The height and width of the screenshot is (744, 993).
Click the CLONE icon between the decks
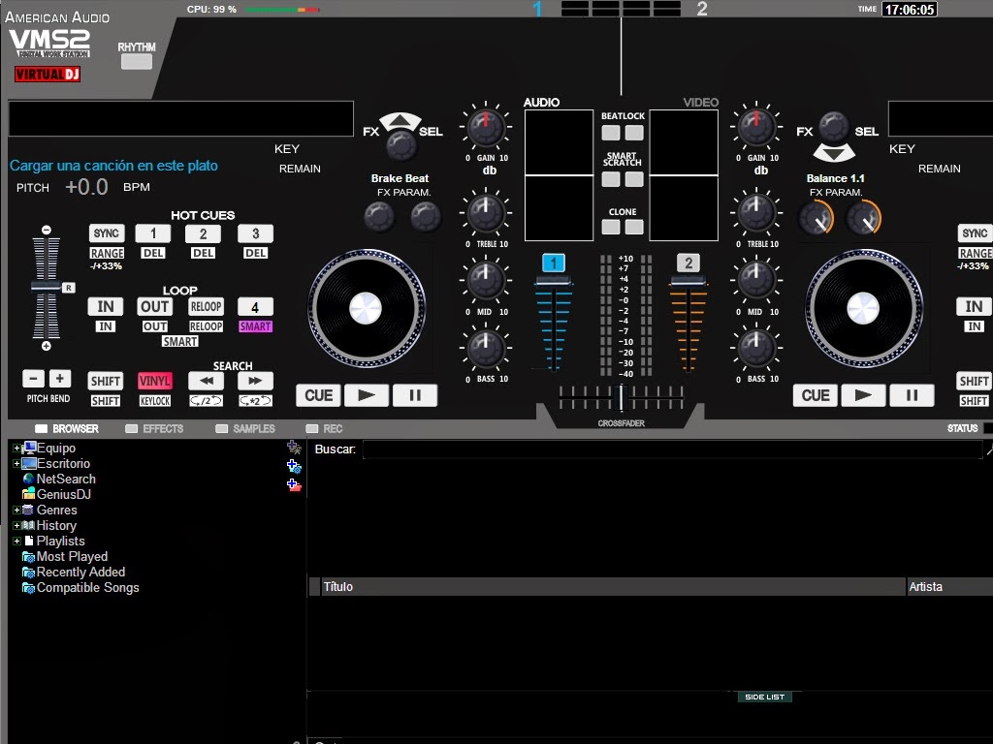(609, 225)
